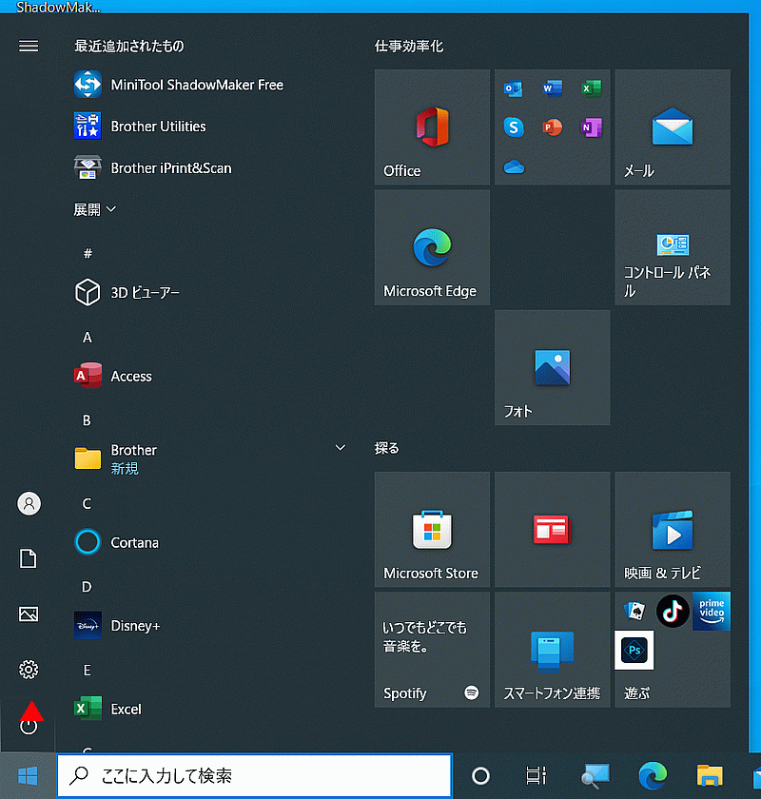Open Settings gear in Start sidebar
Image resolution: width=761 pixels, height=799 pixels.
tap(29, 669)
